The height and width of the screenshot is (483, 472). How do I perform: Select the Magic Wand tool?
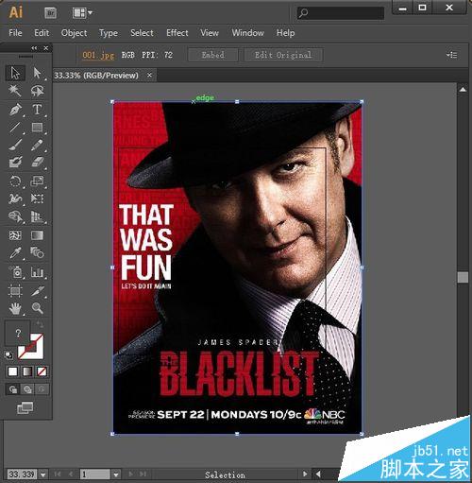pyautogui.click(x=15, y=91)
